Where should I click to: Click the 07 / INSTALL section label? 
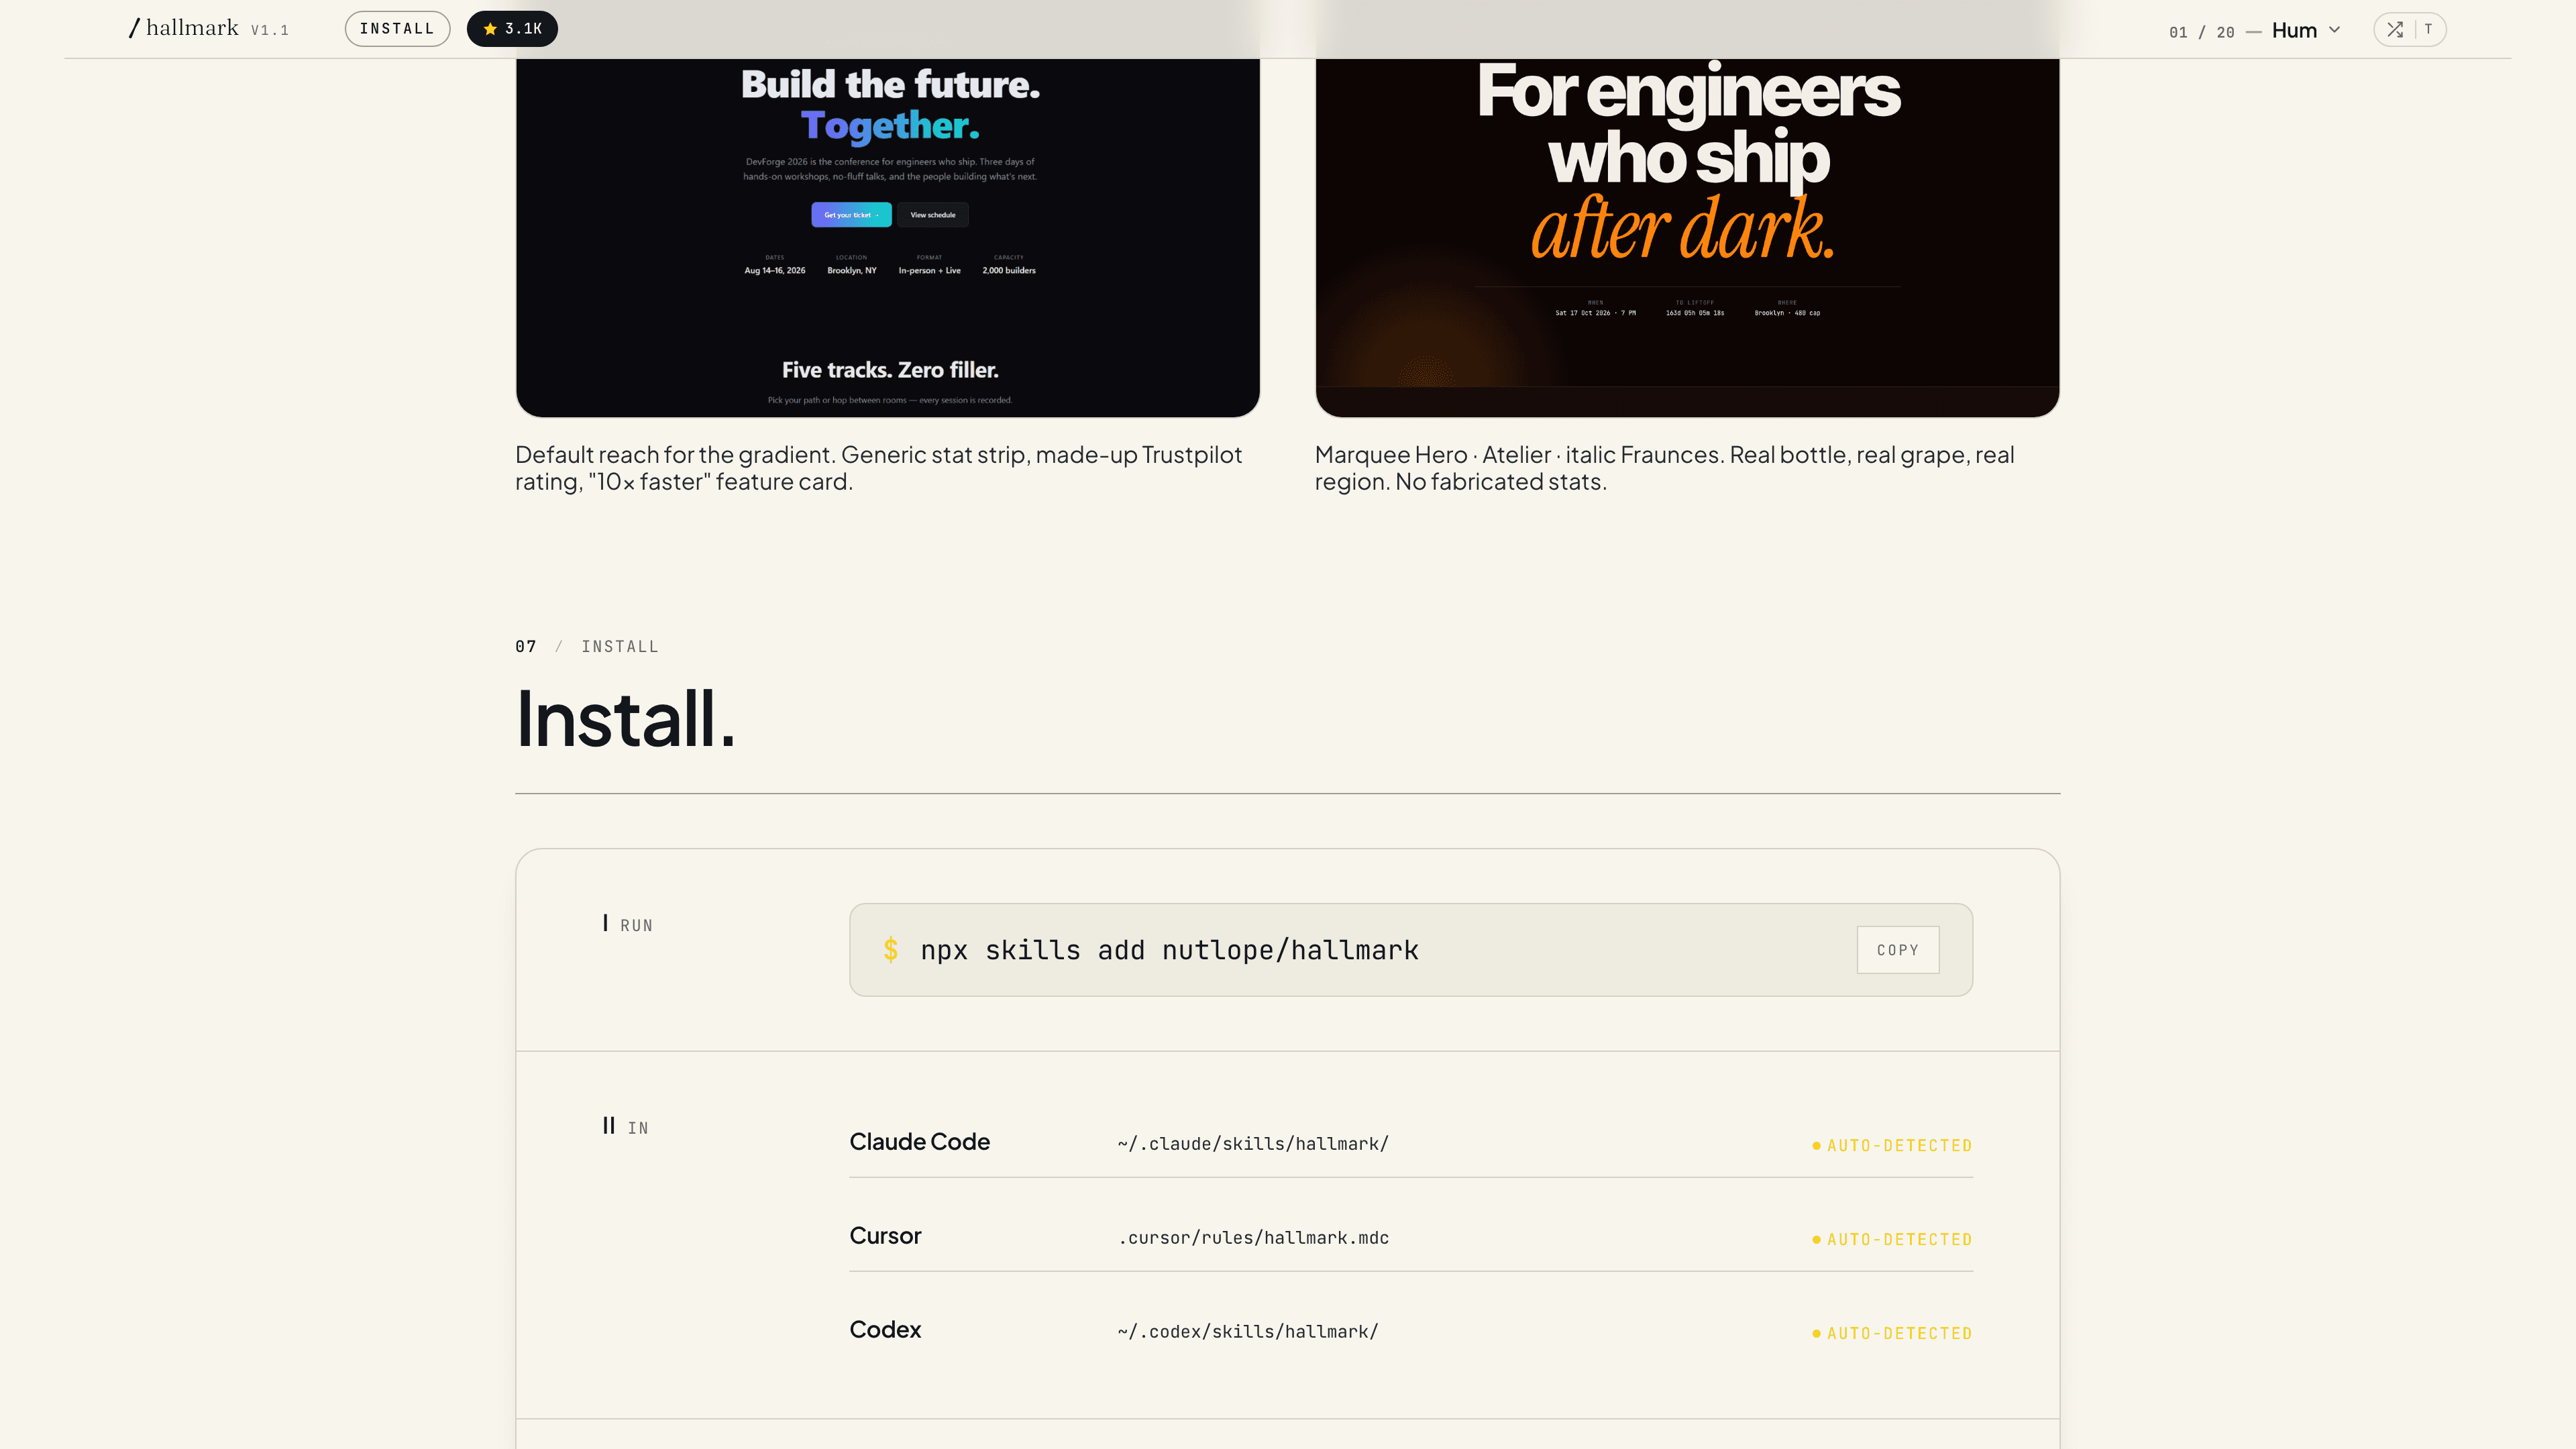[x=586, y=647]
